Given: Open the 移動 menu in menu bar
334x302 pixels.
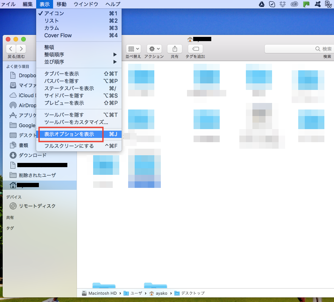Looking at the screenshot, I should 61,4.
